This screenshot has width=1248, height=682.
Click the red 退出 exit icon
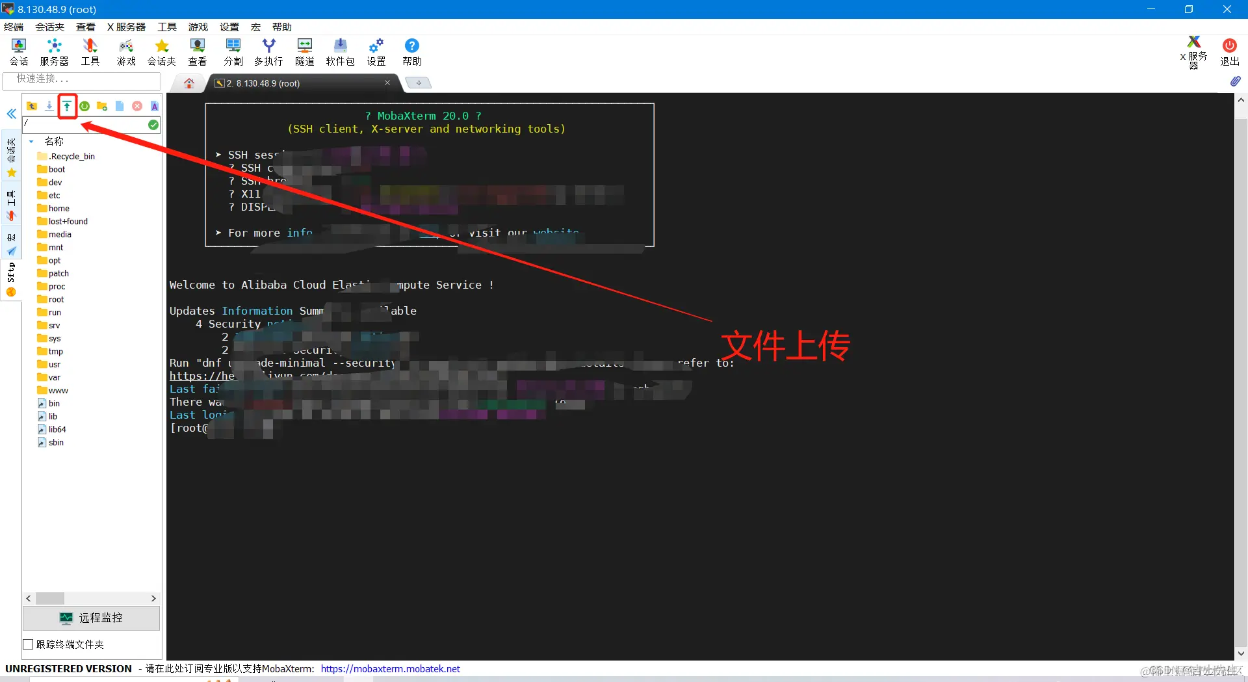point(1229,52)
